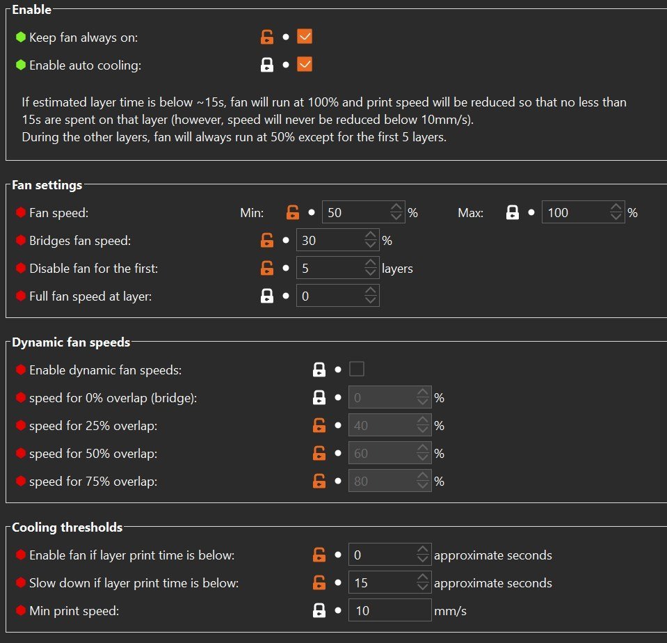The width and height of the screenshot is (667, 643).
Task: Decrease Slow down layer time with the down arrow
Action: coord(422,587)
